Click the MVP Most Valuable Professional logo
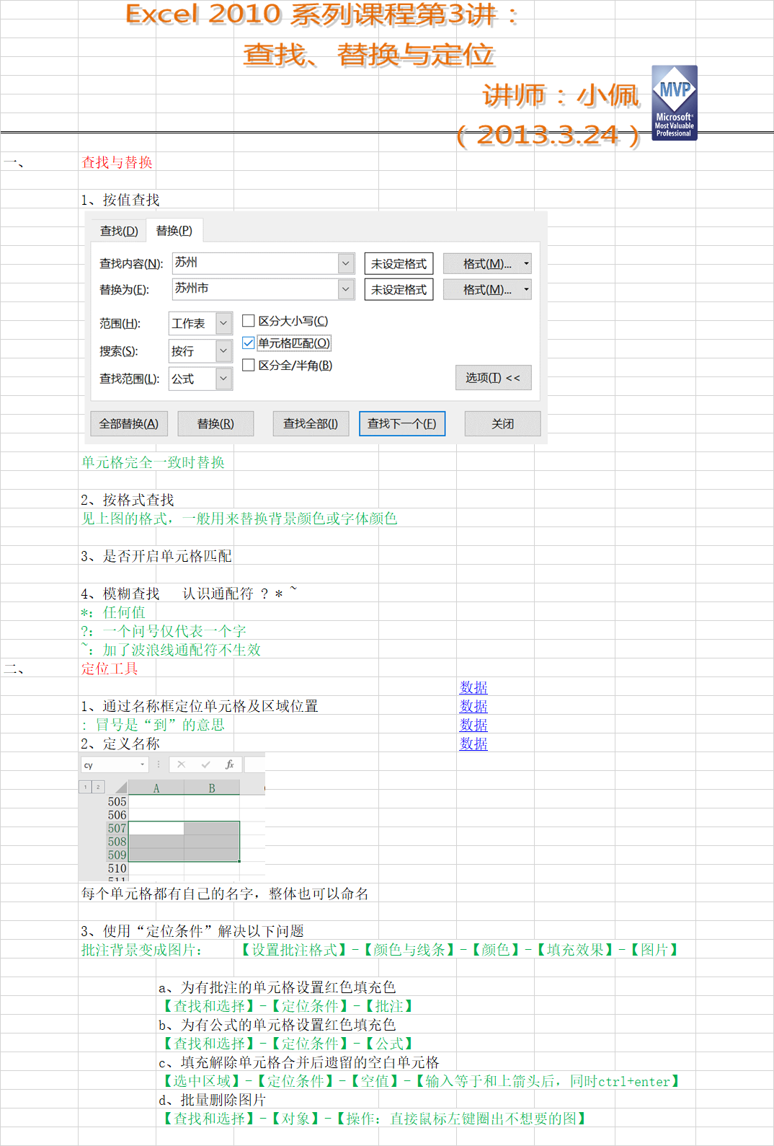This screenshot has width=774, height=1146. tap(674, 102)
